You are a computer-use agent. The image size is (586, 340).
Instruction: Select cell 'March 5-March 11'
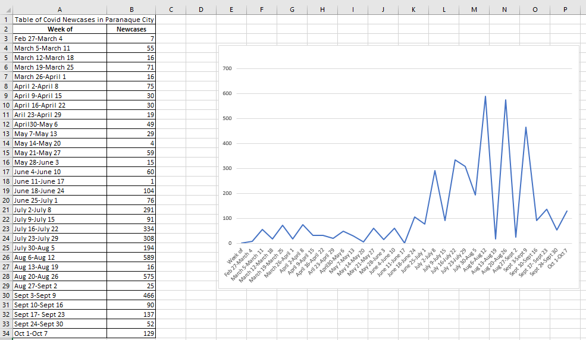pyautogui.click(x=60, y=48)
